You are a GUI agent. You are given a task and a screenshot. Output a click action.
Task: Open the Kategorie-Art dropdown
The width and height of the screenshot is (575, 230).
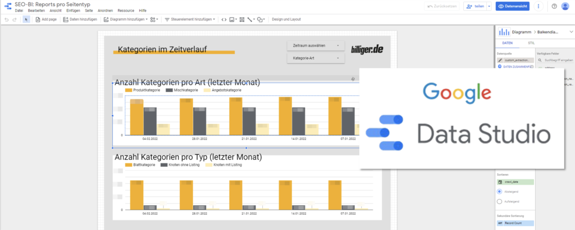click(316, 58)
